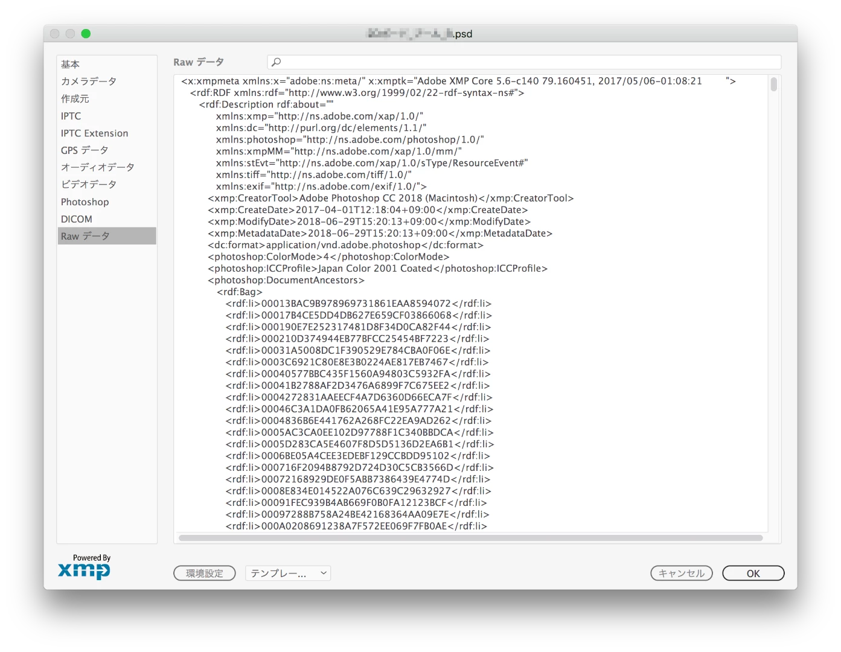Click the xmlns:exif namespace line
This screenshot has height=652, width=841.
tap(321, 187)
